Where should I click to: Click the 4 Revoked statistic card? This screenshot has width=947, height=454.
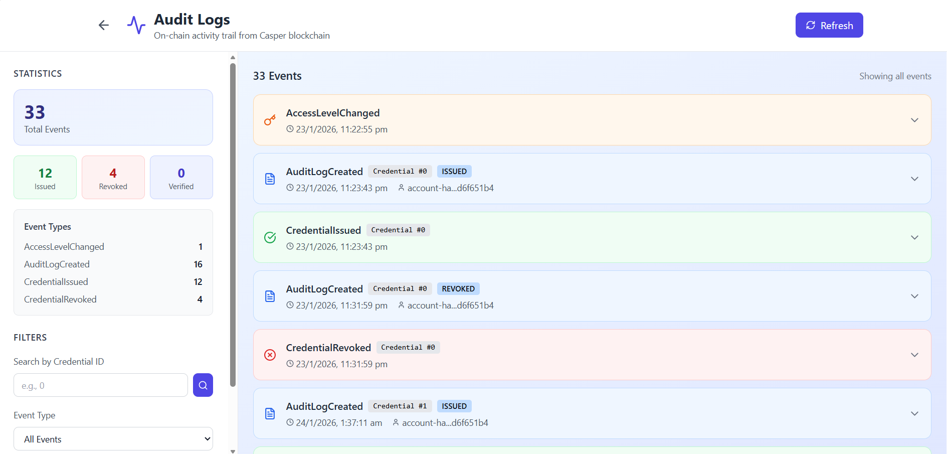(x=113, y=178)
